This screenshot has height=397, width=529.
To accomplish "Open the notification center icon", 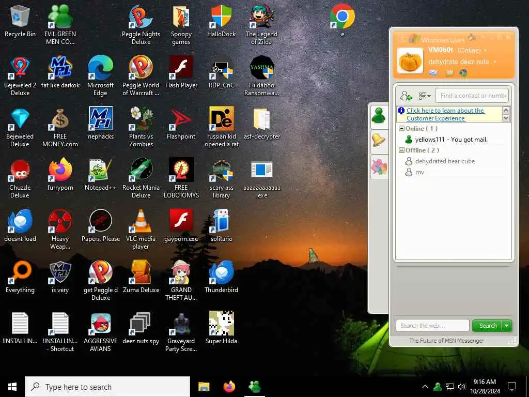I will click(x=512, y=387).
